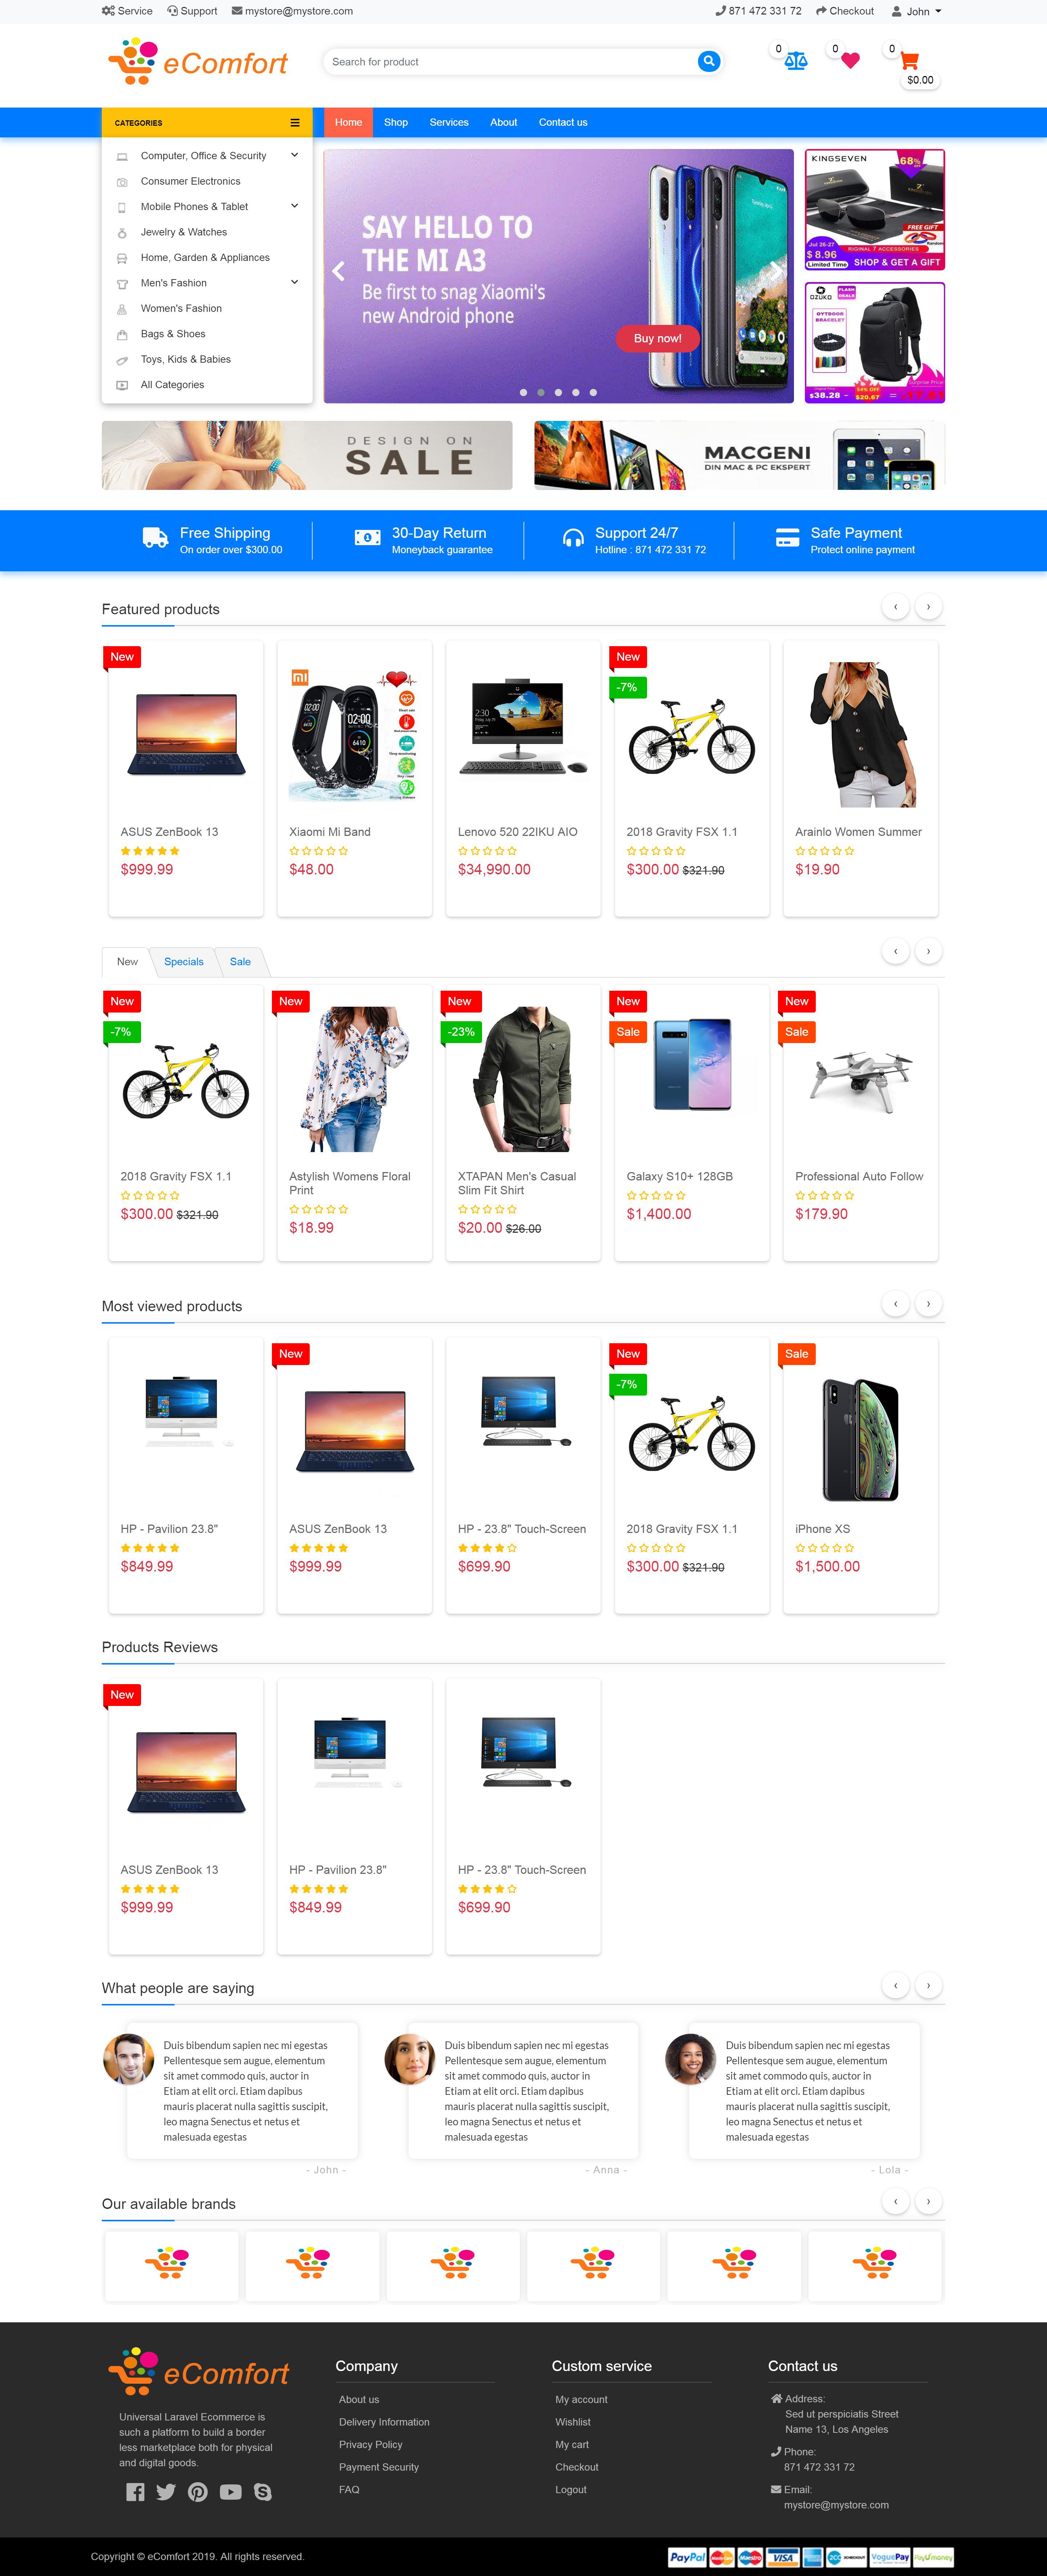Image resolution: width=1047 pixels, height=2576 pixels.
Task: Toggle the Categories hamburger menu icon
Action: 295,123
